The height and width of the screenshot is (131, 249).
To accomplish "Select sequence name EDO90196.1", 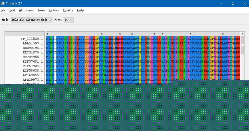I will (x=33, y=48).
